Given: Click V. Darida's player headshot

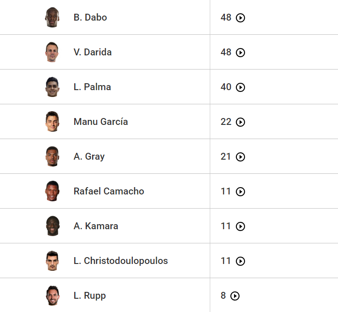Looking at the screenshot, I should click(53, 52).
